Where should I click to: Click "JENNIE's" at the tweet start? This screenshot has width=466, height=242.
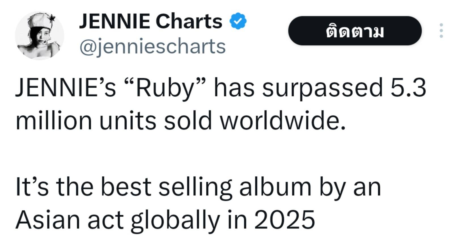[x=65, y=88]
